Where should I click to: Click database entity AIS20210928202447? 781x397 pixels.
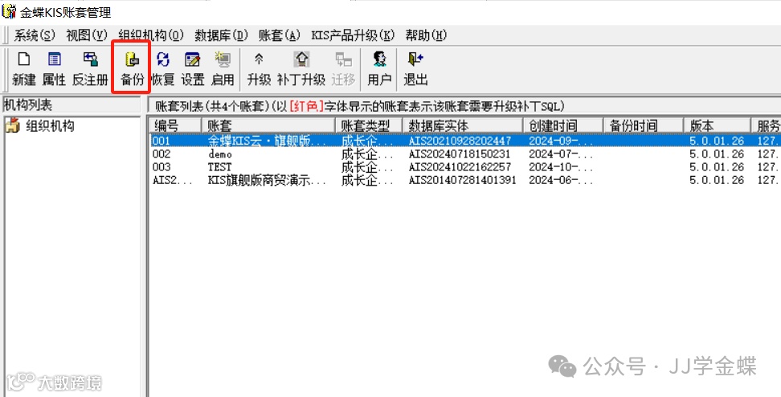[x=460, y=141]
